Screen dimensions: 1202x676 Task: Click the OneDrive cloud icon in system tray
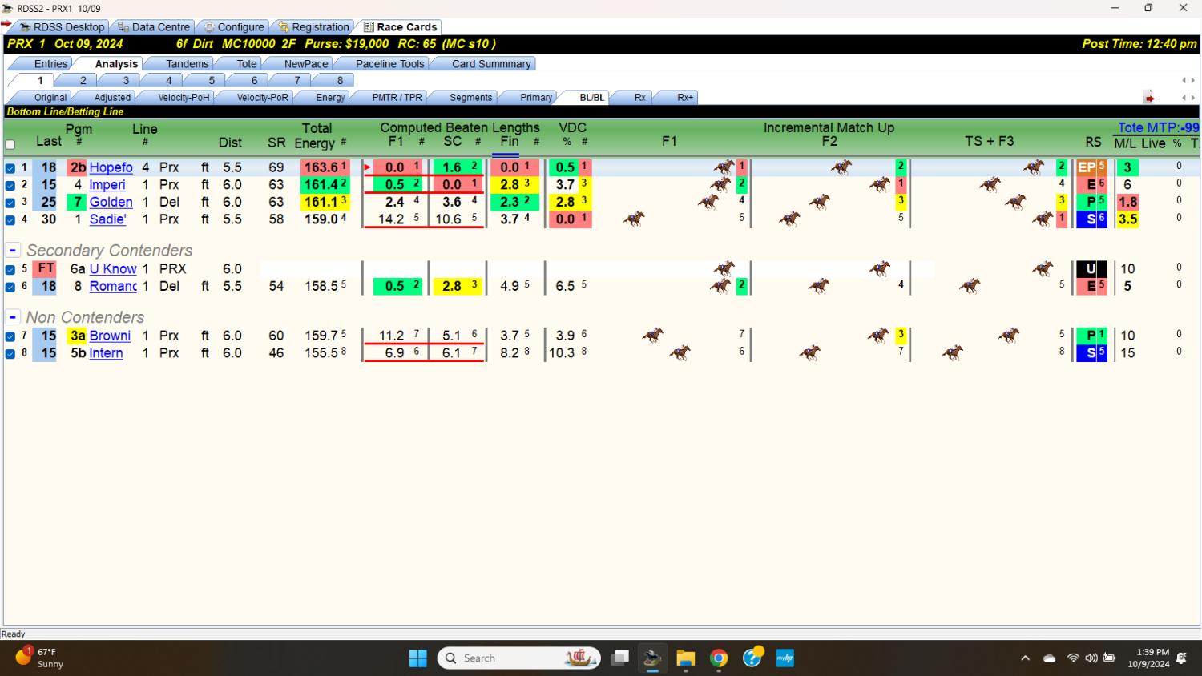tap(1049, 658)
